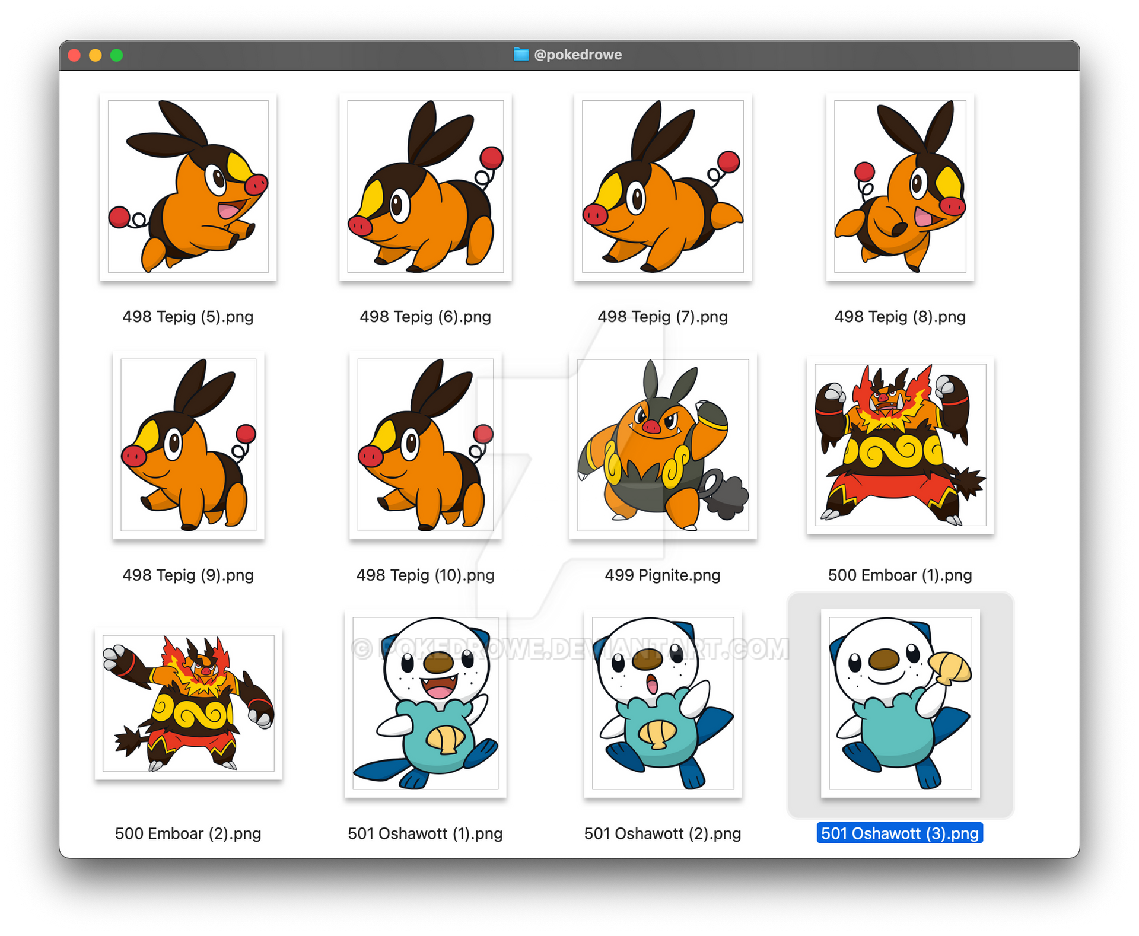Click the 500 Emboar (1).png image
The height and width of the screenshot is (936, 1139).
point(900,445)
